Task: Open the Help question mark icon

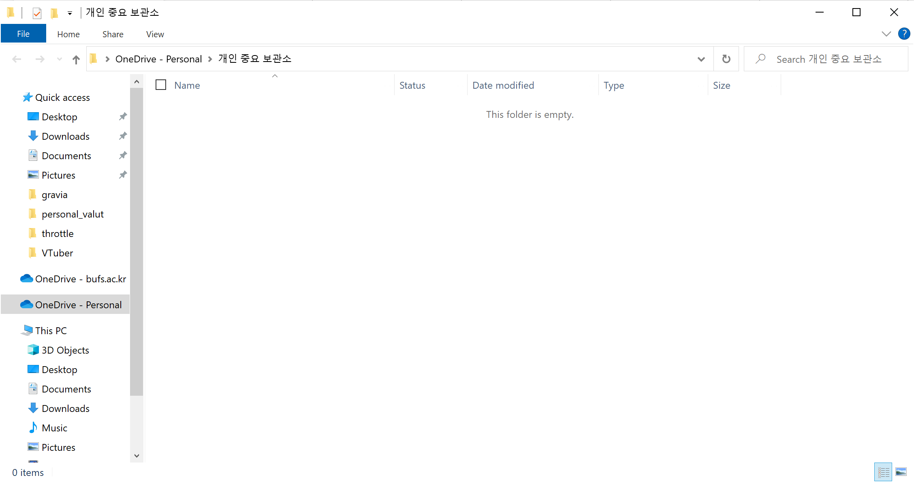Action: tap(904, 34)
